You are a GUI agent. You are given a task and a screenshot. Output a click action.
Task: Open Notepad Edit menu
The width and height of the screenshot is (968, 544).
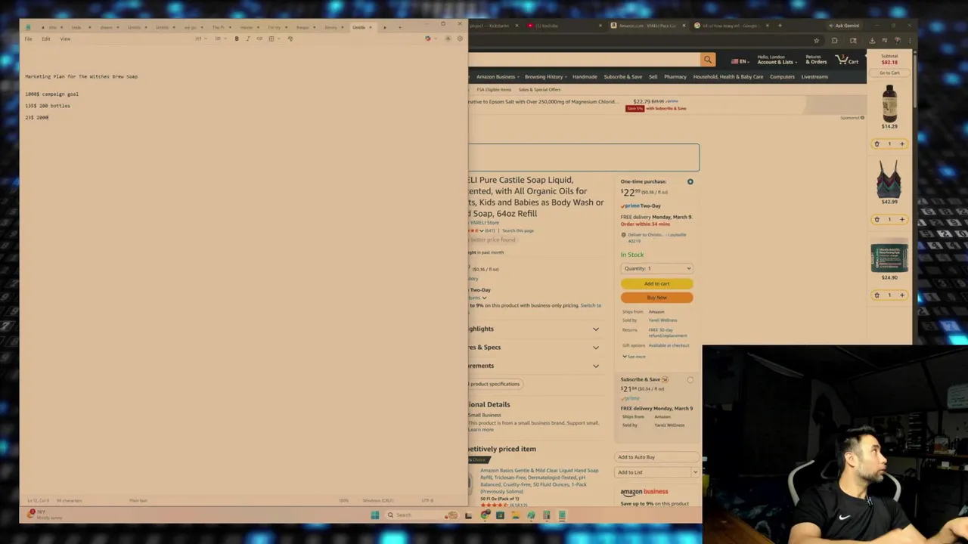pos(45,39)
